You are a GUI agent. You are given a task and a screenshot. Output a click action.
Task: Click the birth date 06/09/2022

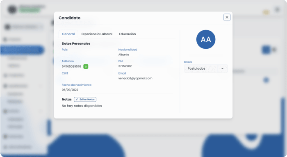(70, 90)
